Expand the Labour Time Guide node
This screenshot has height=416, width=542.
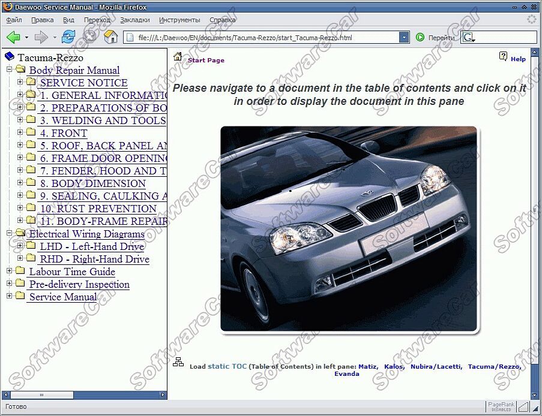click(10, 272)
